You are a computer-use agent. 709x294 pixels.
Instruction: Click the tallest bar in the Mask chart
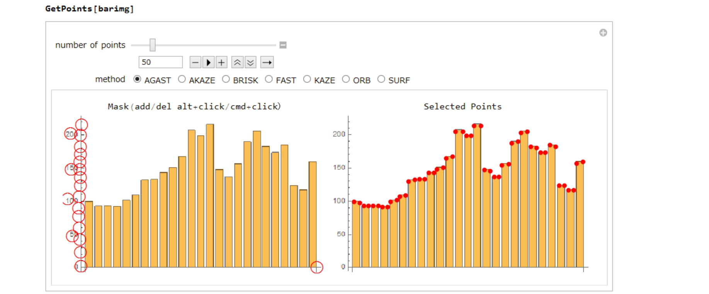click(210, 195)
